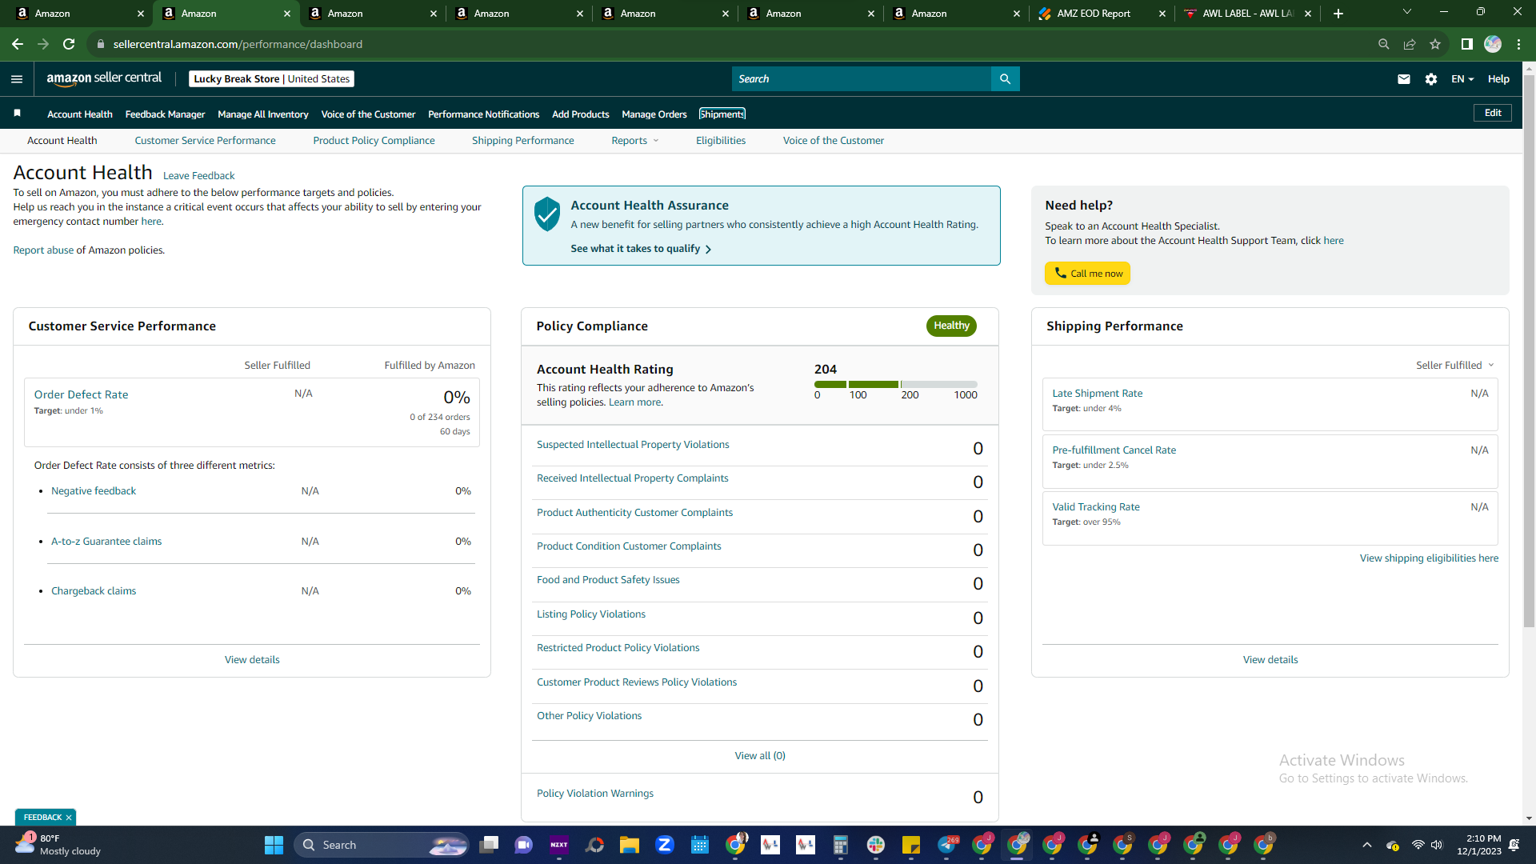Open the Calculator taskbar icon

840,845
